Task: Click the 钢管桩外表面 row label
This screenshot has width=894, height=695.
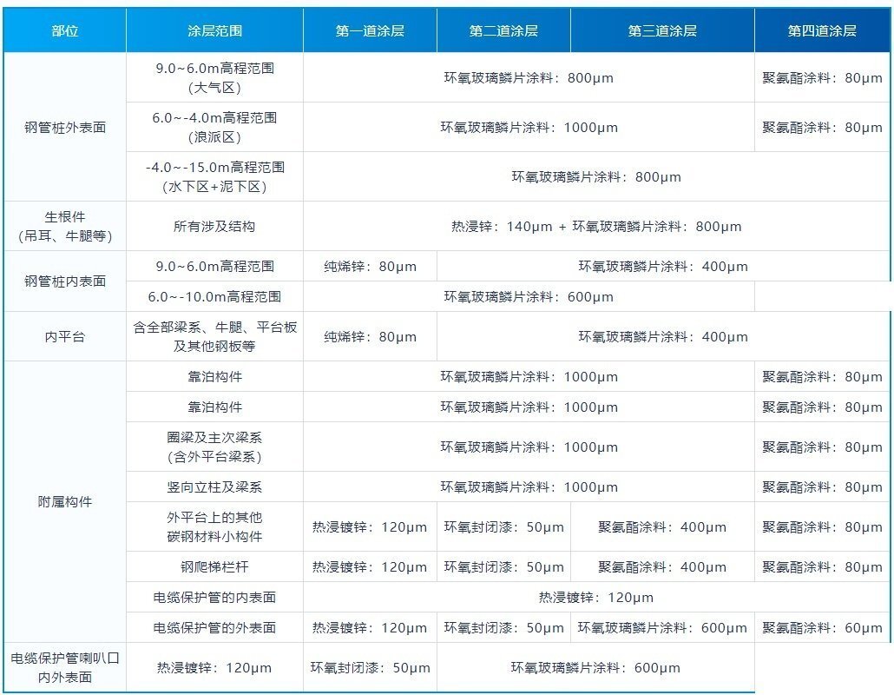Action: point(65,127)
